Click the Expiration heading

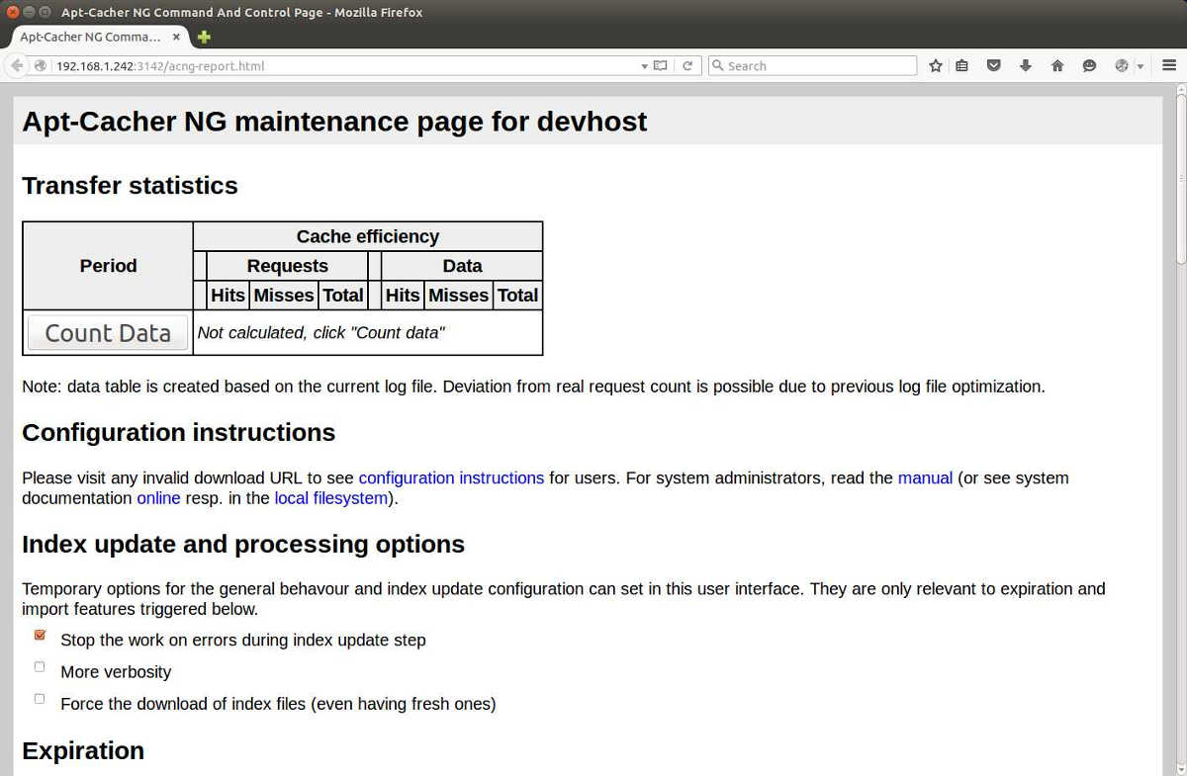tap(83, 751)
